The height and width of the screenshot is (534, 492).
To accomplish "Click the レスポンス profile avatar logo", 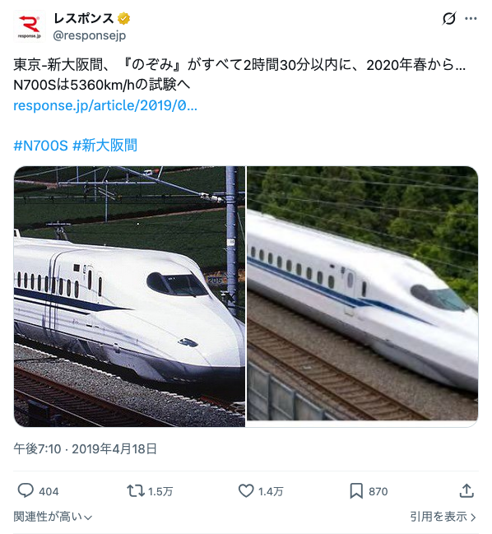I will (30, 26).
